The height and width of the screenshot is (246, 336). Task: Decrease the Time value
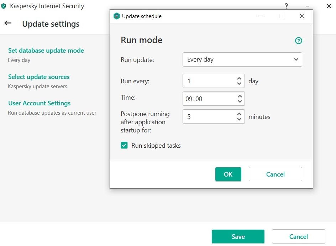[240, 101]
